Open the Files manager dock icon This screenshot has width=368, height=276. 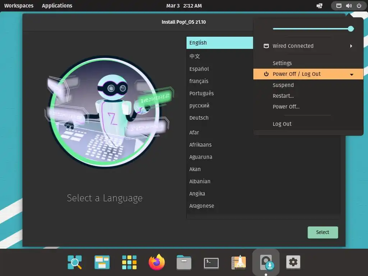[x=184, y=262]
